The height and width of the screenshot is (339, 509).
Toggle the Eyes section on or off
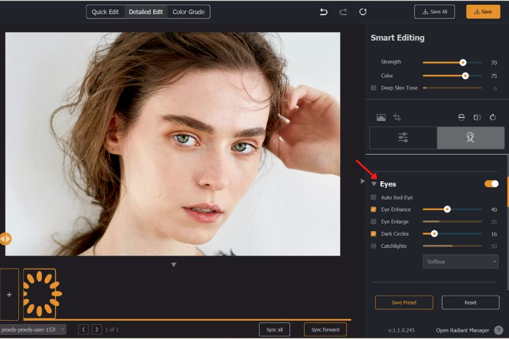491,184
